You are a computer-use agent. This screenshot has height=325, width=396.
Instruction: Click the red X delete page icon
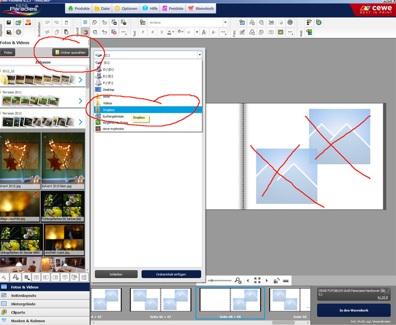click(114, 32)
